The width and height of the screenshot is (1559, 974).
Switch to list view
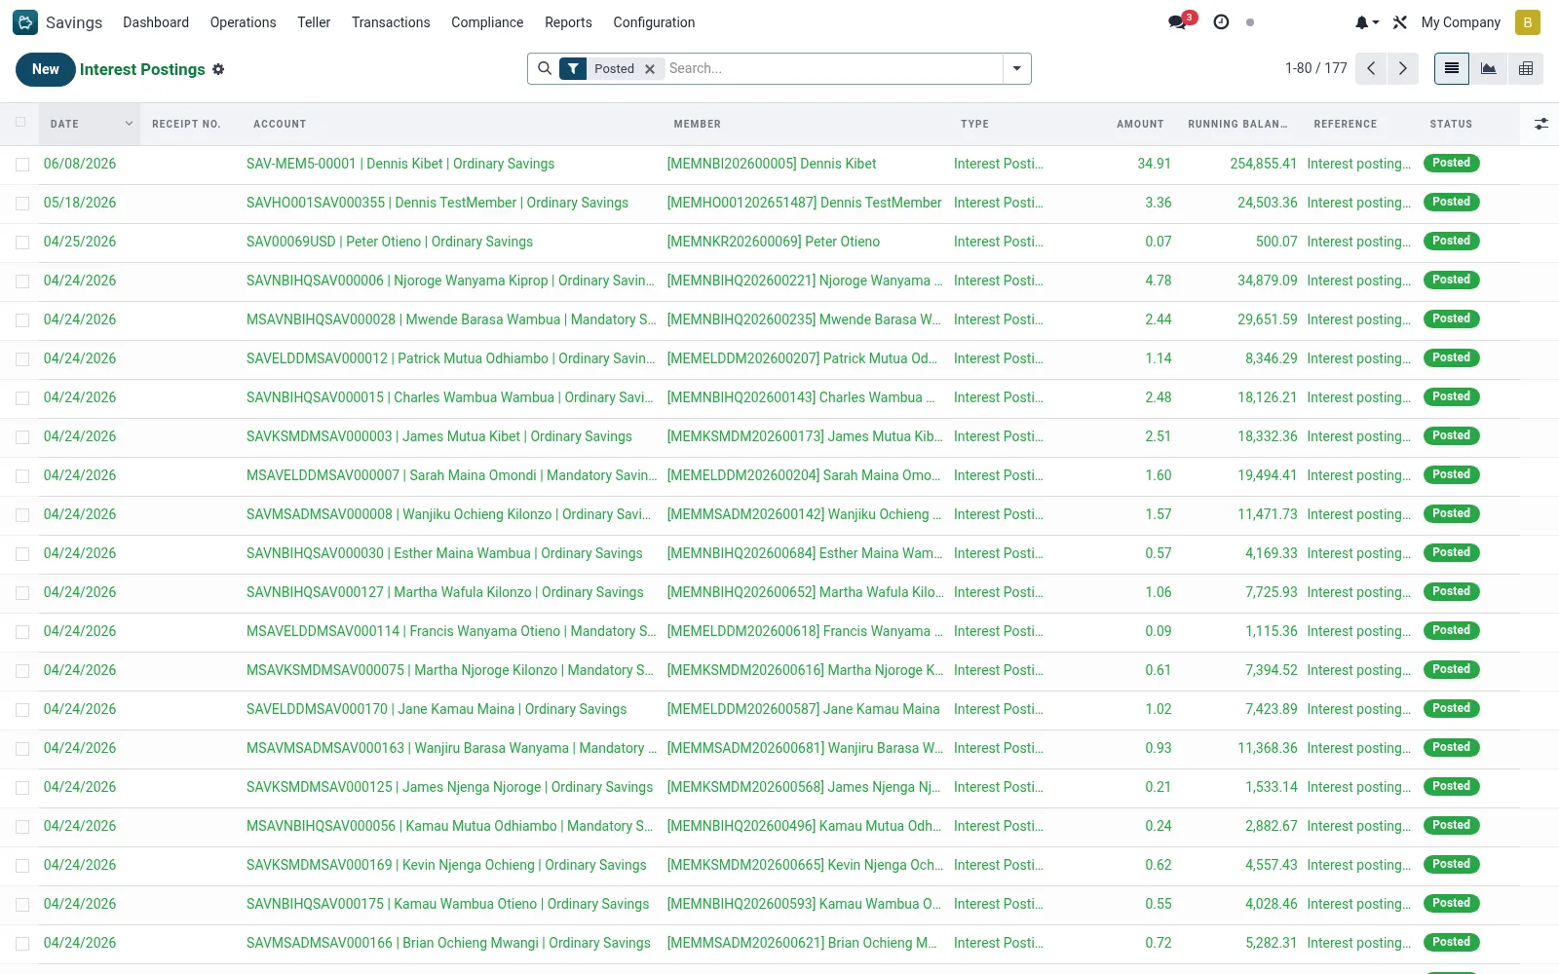pyautogui.click(x=1452, y=68)
